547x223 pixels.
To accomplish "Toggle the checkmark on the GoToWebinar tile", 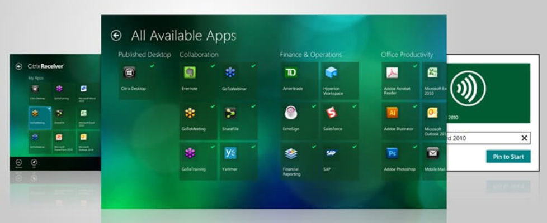I will point(253,66).
